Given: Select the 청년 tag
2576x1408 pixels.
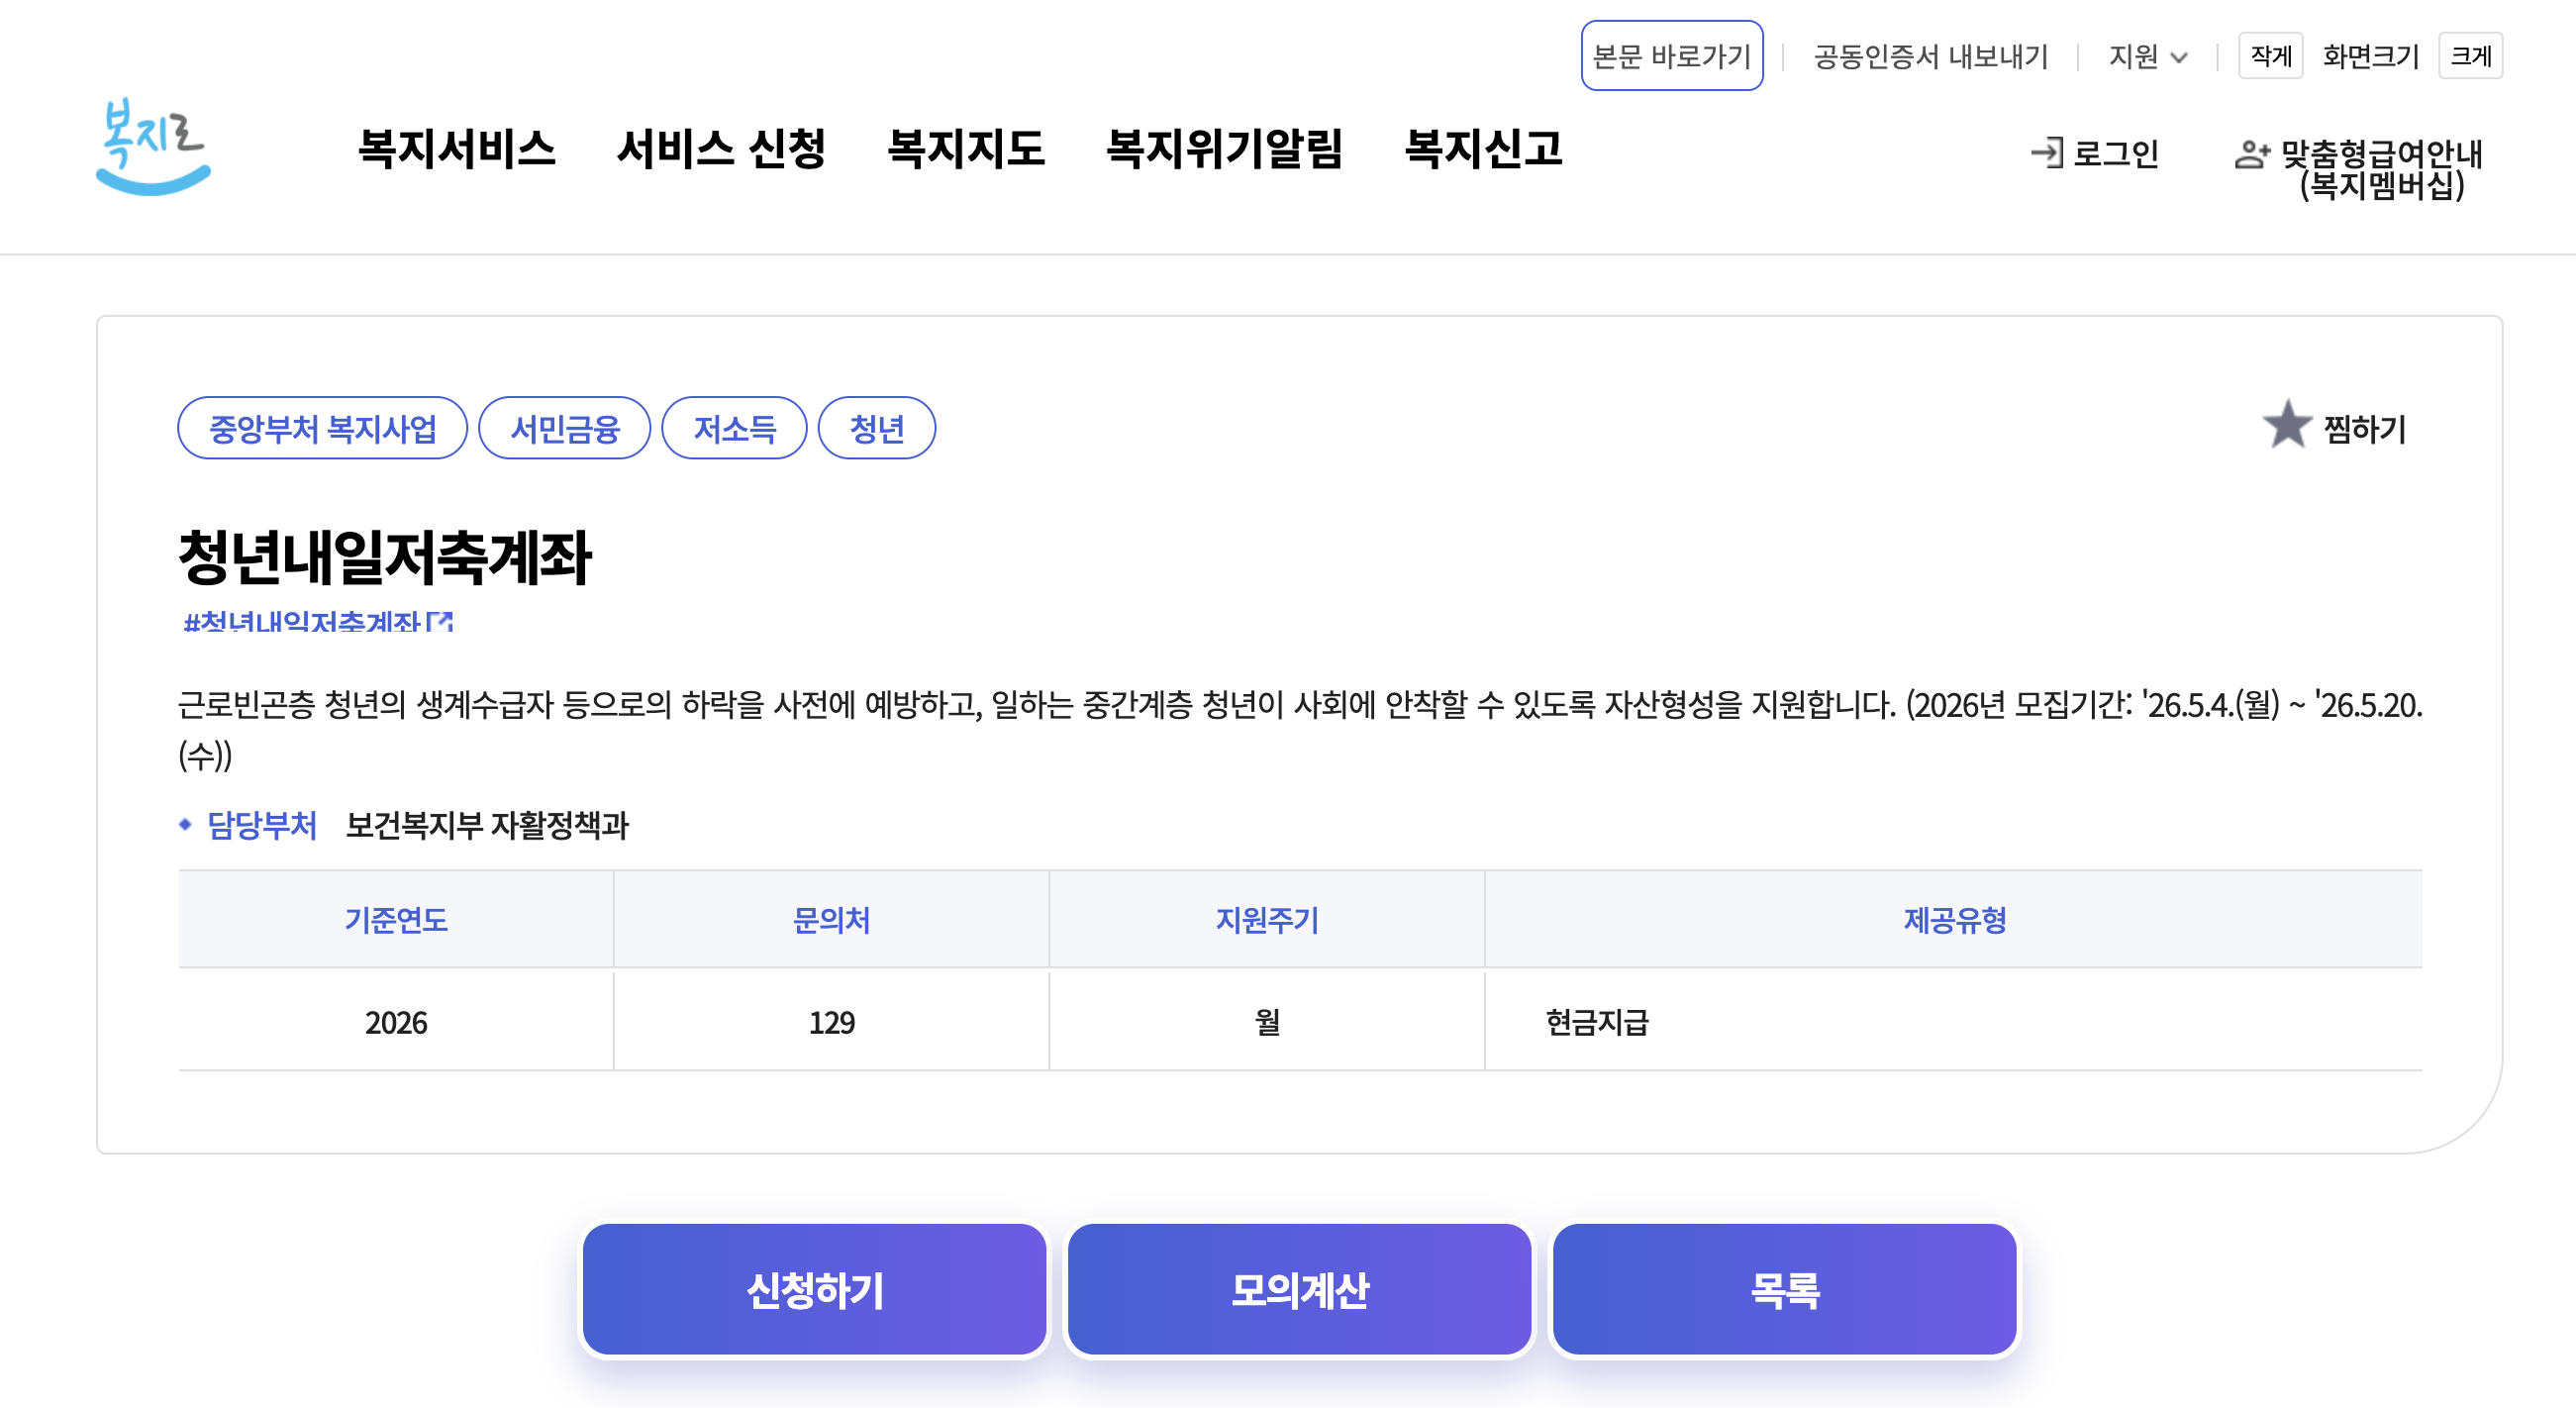Looking at the screenshot, I should click(876, 429).
